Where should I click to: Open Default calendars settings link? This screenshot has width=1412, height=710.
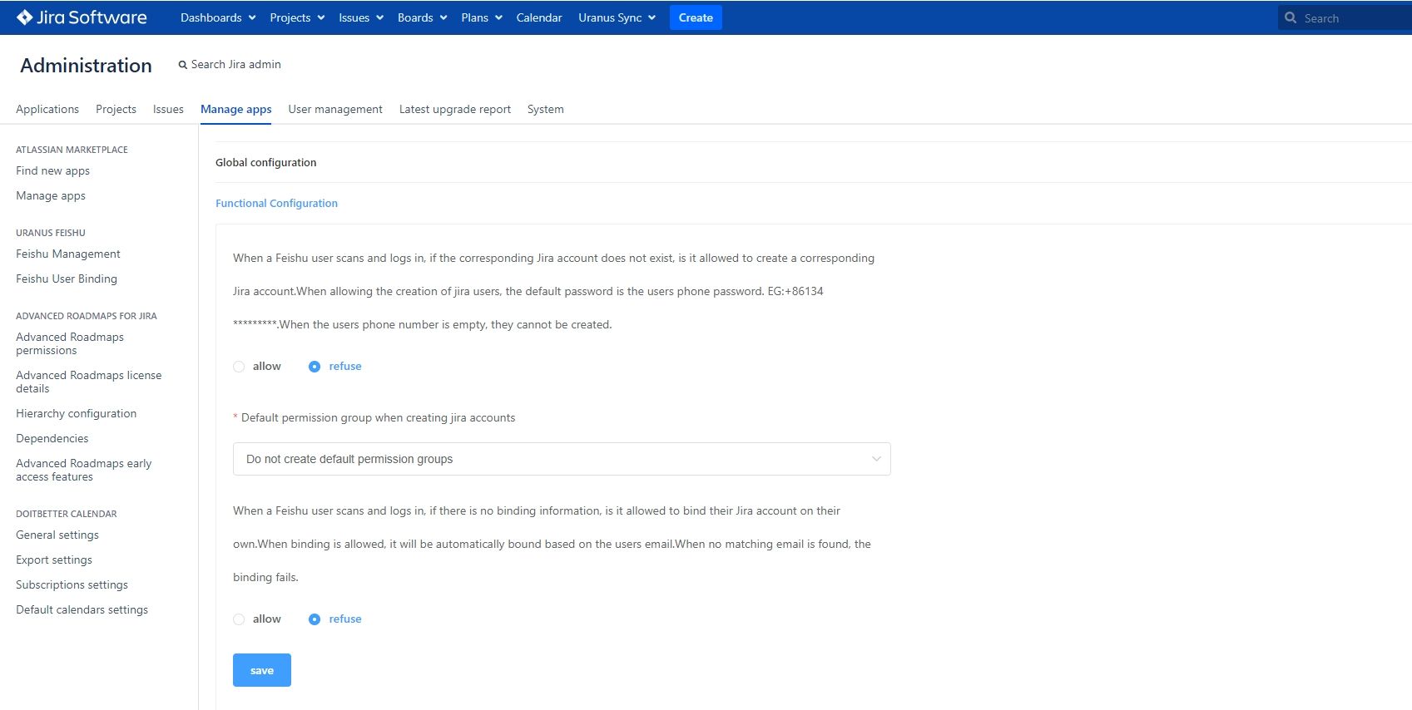point(82,609)
